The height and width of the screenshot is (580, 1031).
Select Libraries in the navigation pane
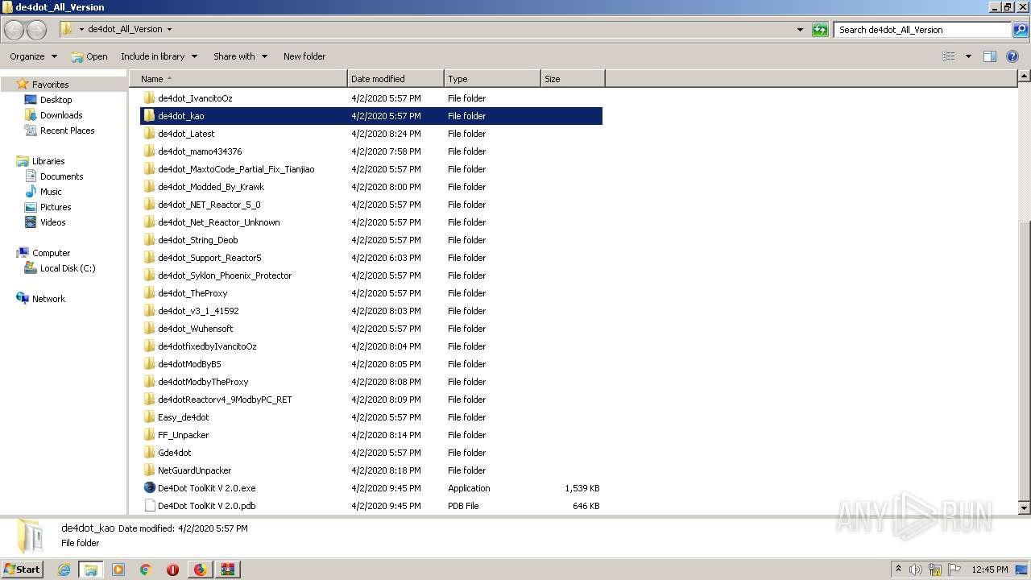[48, 161]
